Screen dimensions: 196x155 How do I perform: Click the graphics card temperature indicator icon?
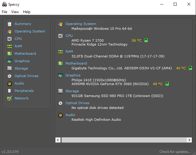pos(167,84)
